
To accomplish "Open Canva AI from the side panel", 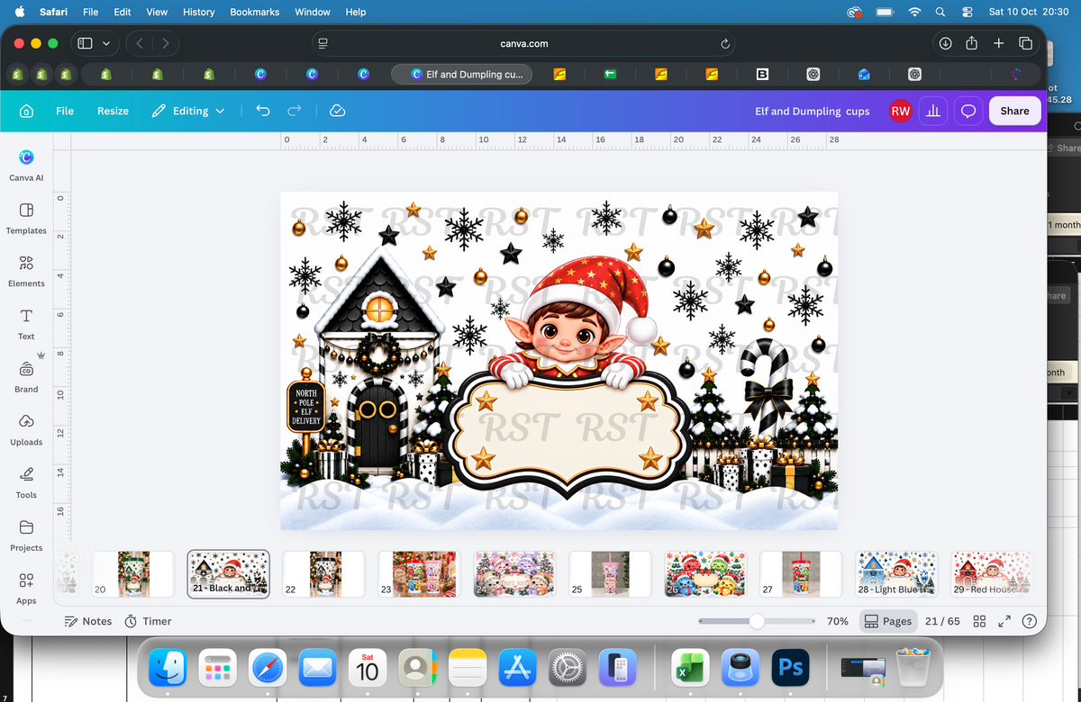I will coord(26,165).
